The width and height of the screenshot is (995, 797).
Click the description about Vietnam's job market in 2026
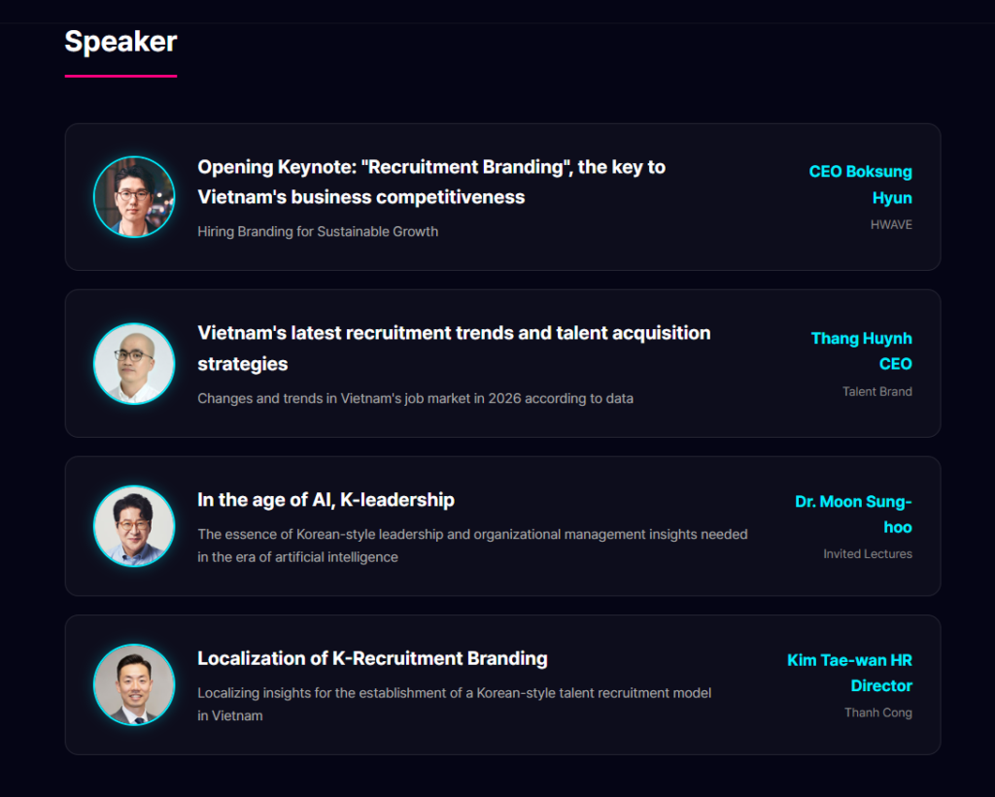point(415,398)
